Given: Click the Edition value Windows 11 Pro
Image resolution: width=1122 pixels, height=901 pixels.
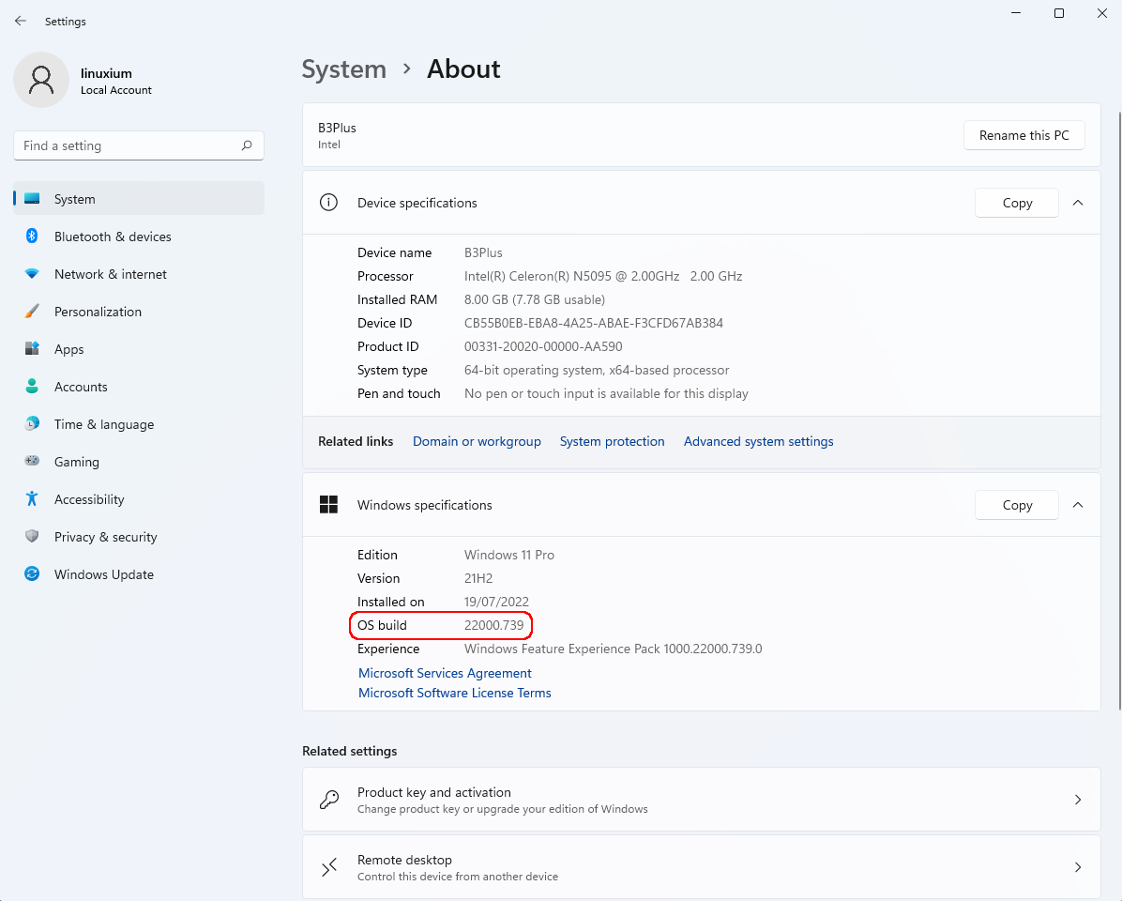Looking at the screenshot, I should coord(508,555).
